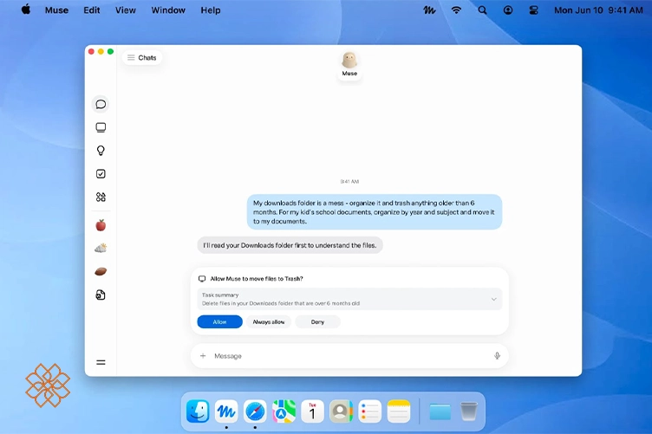This screenshot has width=652, height=434.
Task: Click the microphone dictation icon
Action: [497, 356]
